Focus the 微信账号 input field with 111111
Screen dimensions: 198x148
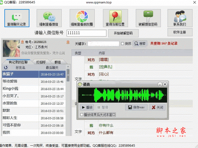point(86,33)
